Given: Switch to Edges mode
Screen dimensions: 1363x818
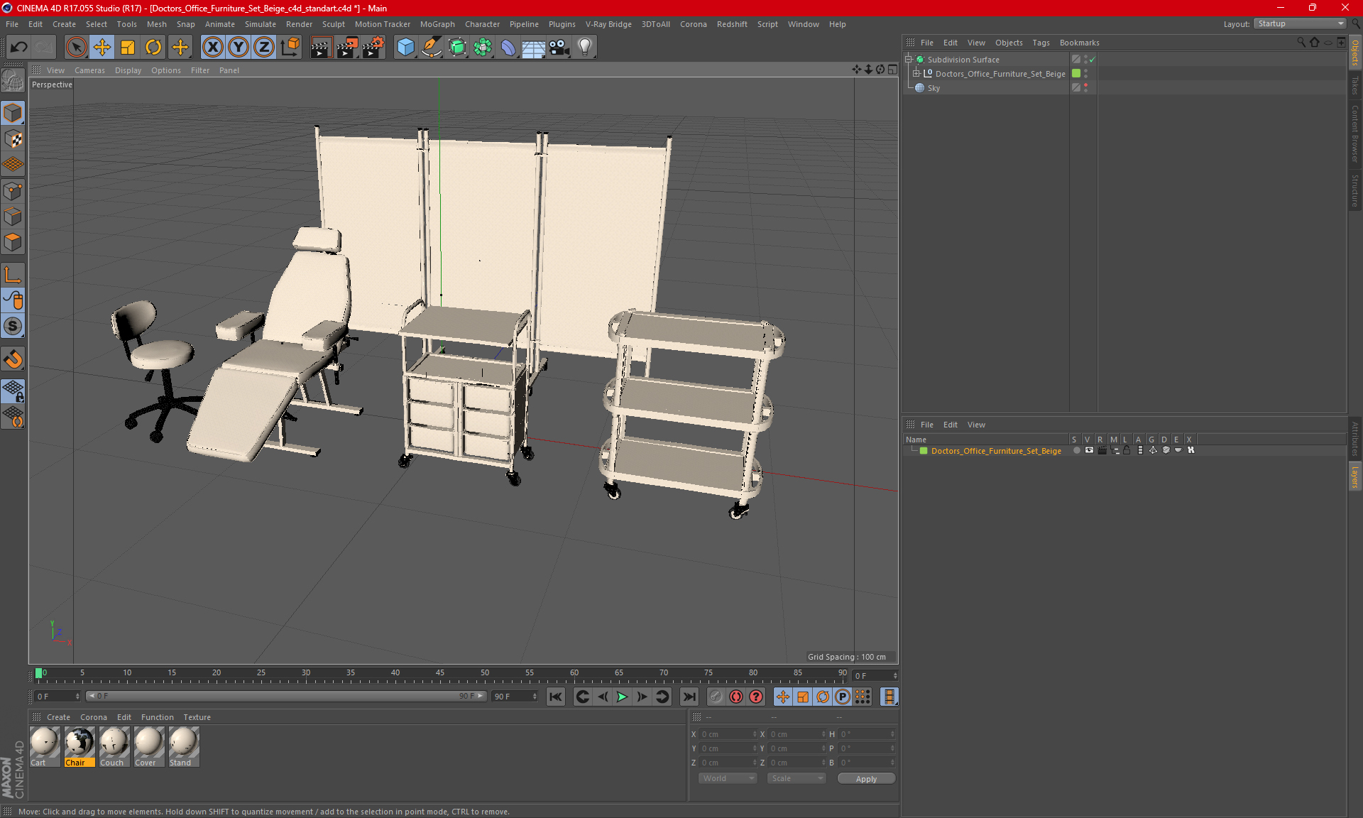Looking at the screenshot, I should coord(13,217).
